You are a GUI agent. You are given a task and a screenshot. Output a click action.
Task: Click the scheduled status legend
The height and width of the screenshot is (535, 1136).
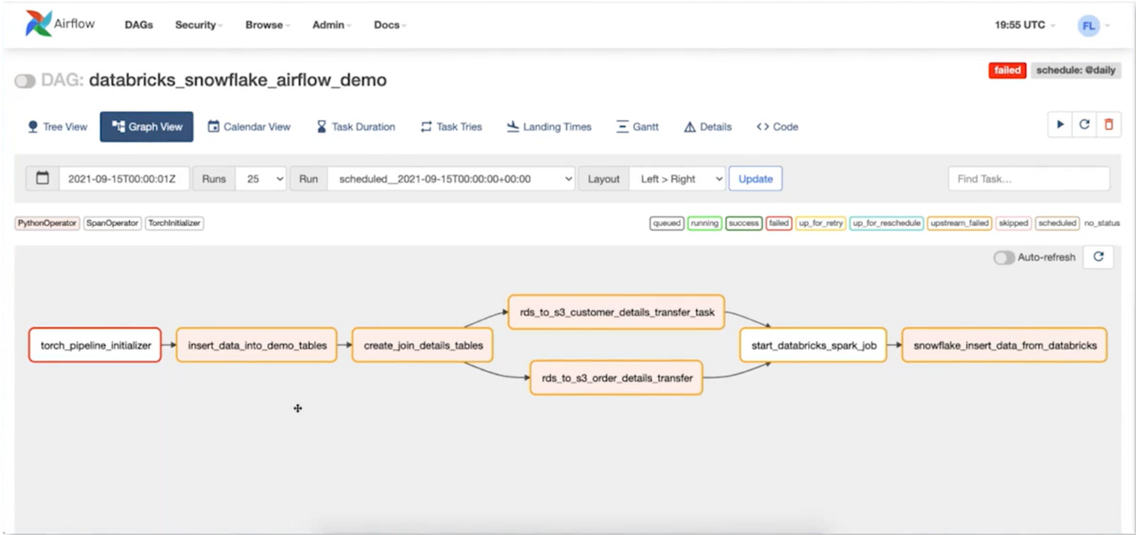click(x=1057, y=223)
